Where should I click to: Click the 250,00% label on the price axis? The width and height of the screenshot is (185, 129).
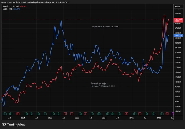(x=178, y=53)
